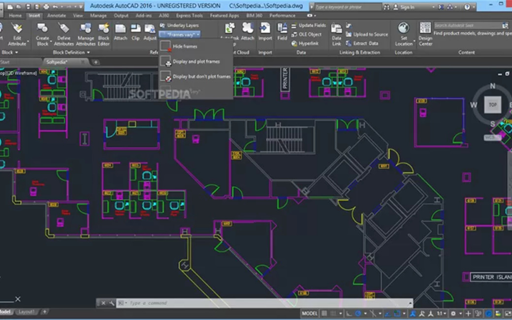Click OLE Object button
512x320 pixels.
point(307,34)
